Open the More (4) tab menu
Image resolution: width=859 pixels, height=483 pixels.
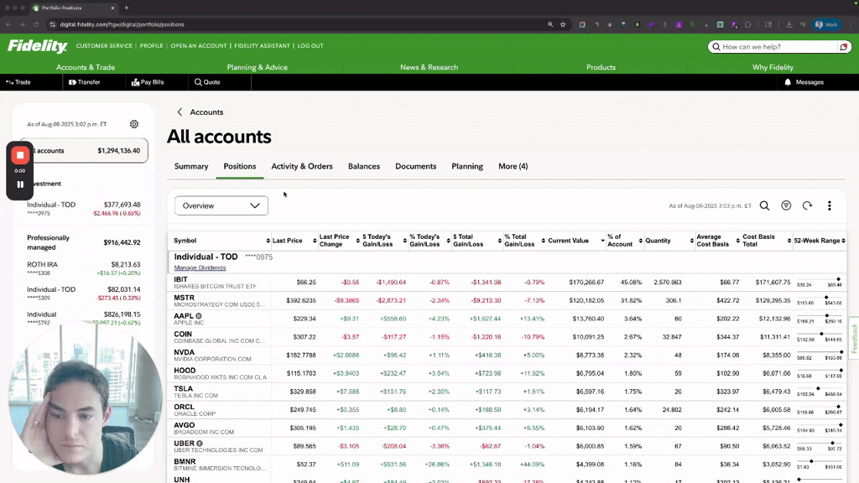[513, 167]
